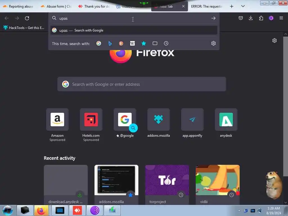Select 'upas — Search with Google' suggestion
Image resolution: width=288 pixels, height=216 pixels.
click(134, 30)
